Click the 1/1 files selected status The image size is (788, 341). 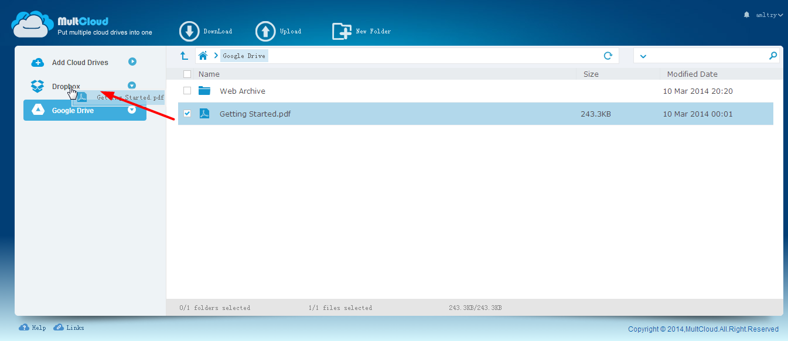(340, 308)
